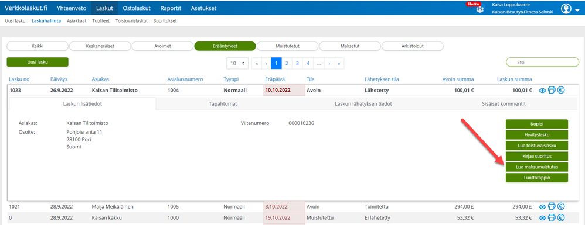View the Kaisan kakku invoice with the eye icon
The height and width of the screenshot is (225, 585).
click(543, 217)
